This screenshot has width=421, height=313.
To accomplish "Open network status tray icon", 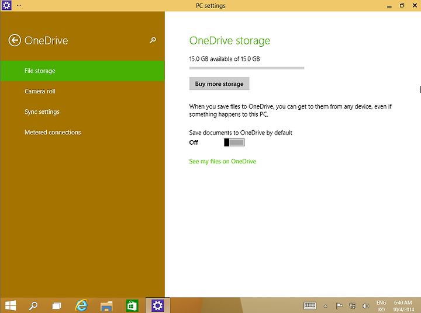I will [353, 305].
